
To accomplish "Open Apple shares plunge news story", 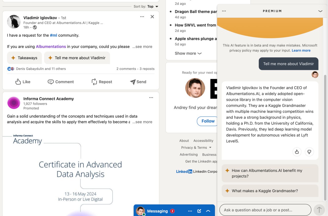I will (196, 39).
